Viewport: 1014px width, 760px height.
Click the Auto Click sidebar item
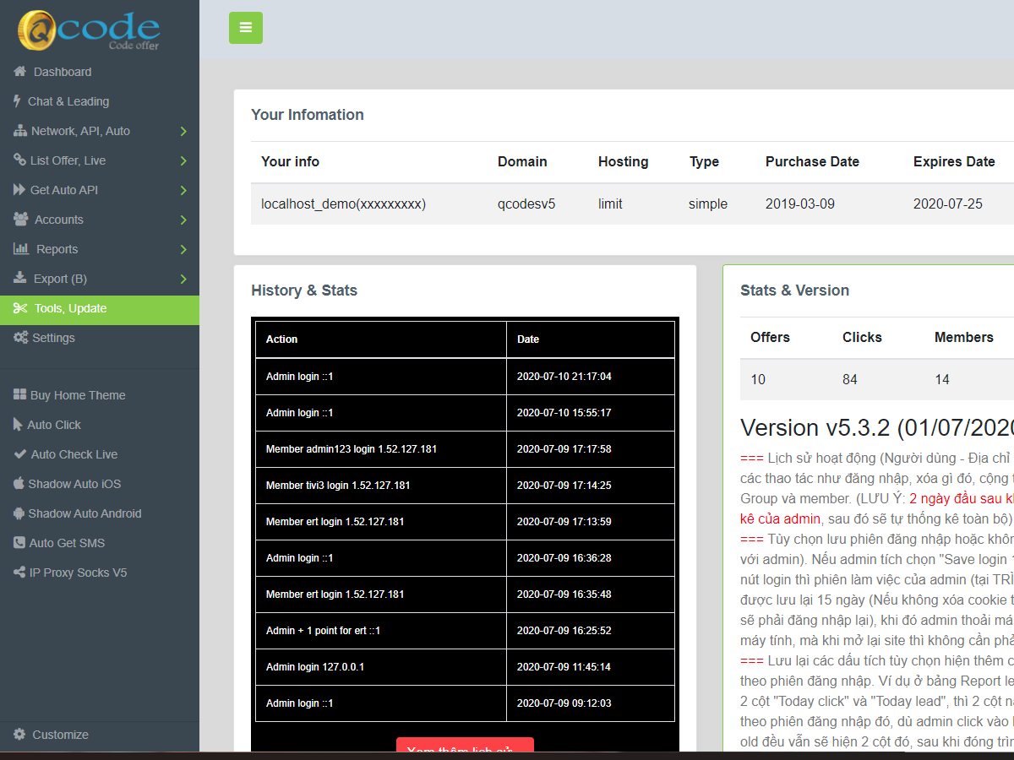coord(54,425)
